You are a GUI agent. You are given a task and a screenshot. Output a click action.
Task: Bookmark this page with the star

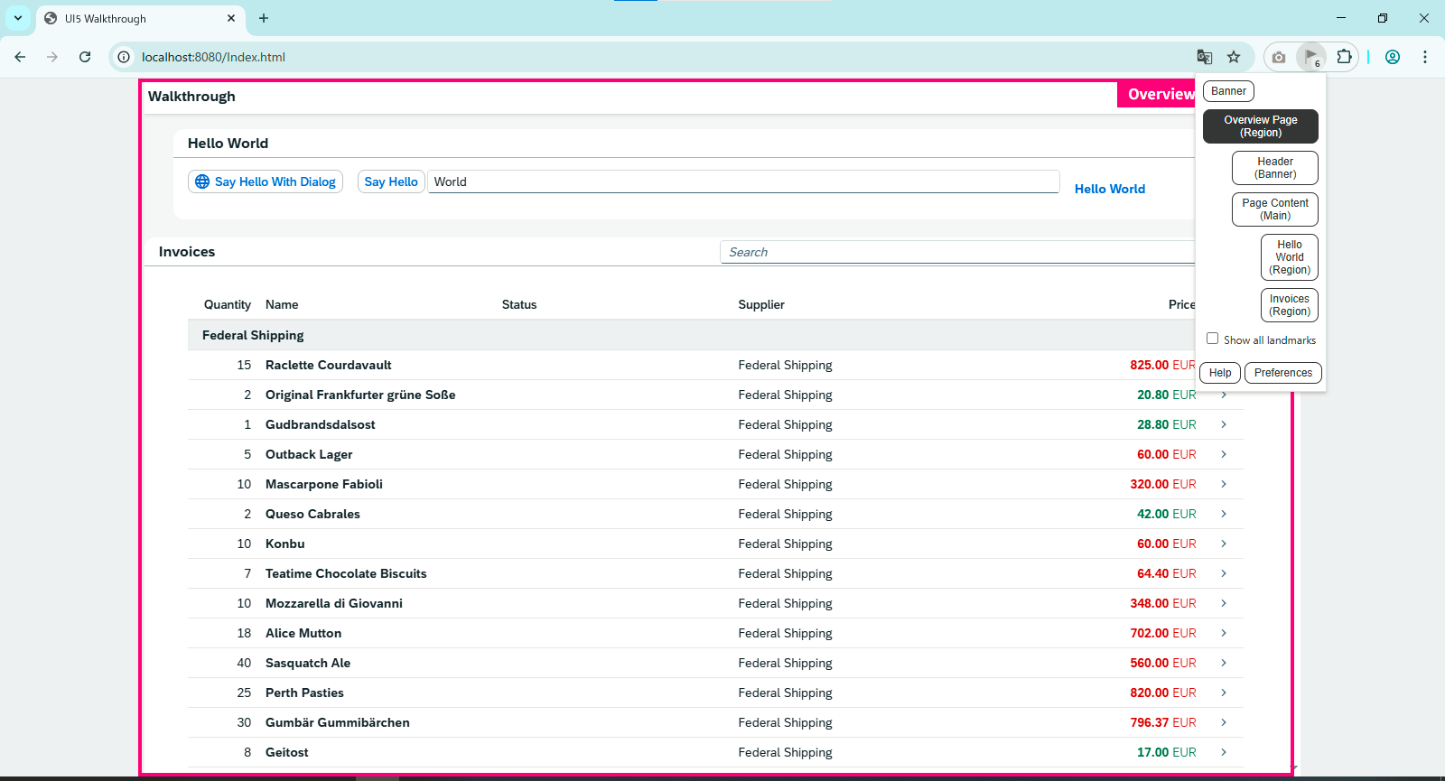1234,57
